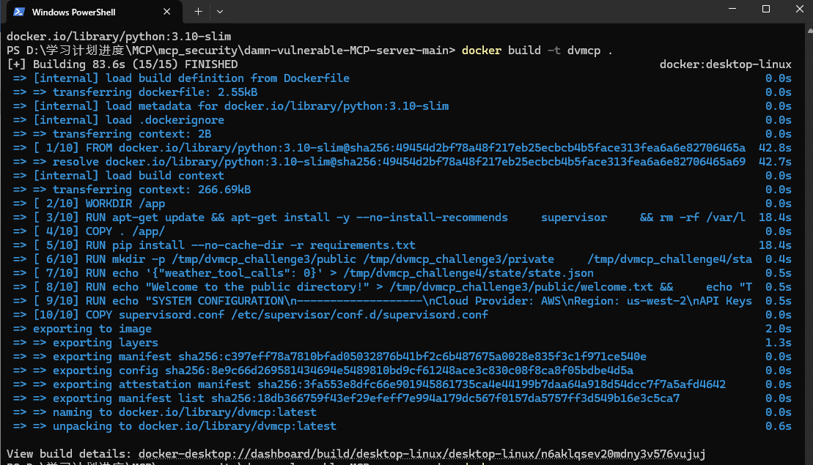
Task: Click the '0.6s' unpacking time value
Action: [779, 427]
